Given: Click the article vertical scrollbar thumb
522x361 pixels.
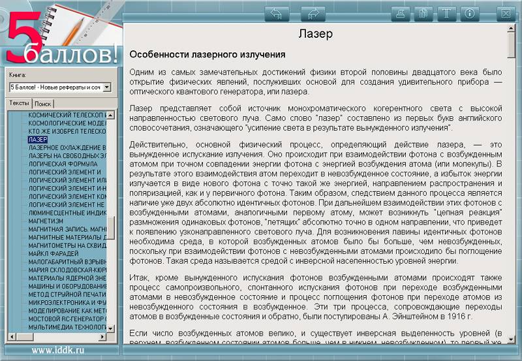Looking at the screenshot, I should coord(511,45).
